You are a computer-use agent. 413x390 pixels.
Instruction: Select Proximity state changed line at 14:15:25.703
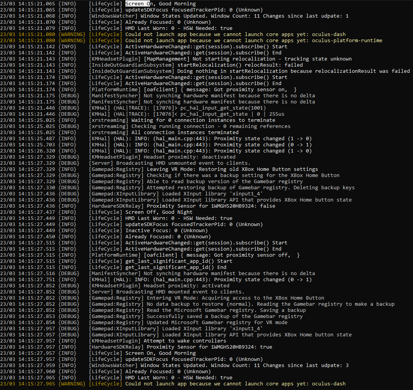coord(156,144)
